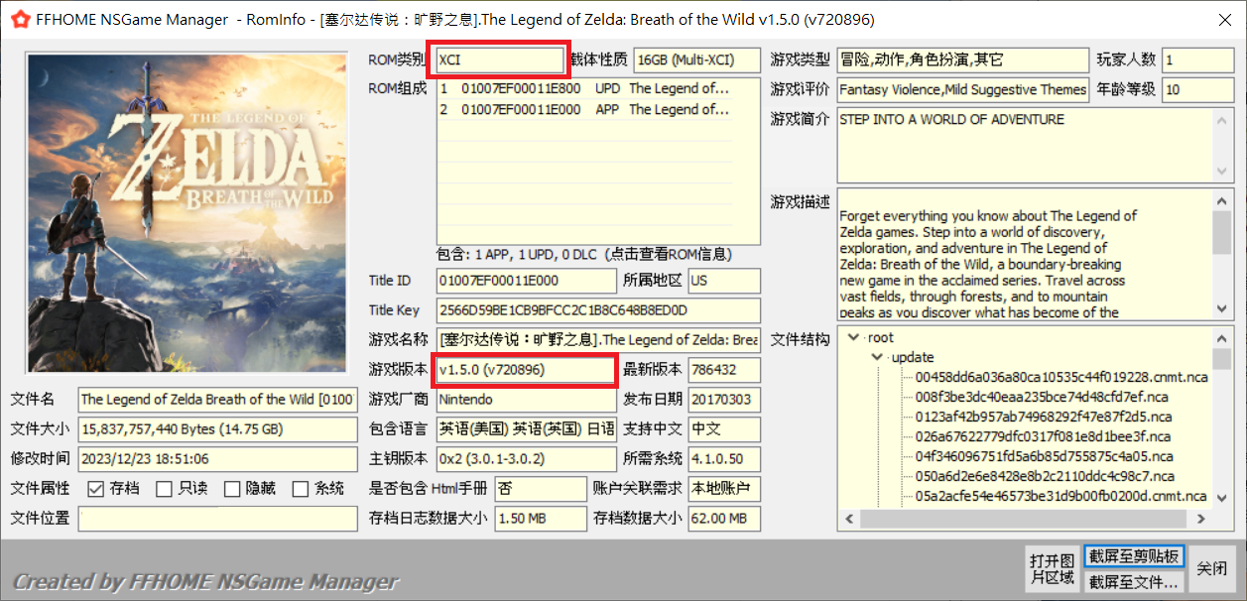The image size is (1247, 601).
Task: Select file 0123af42b957ab74968292f47e87f2d5.nca in tree
Action: pyautogui.click(x=1043, y=417)
